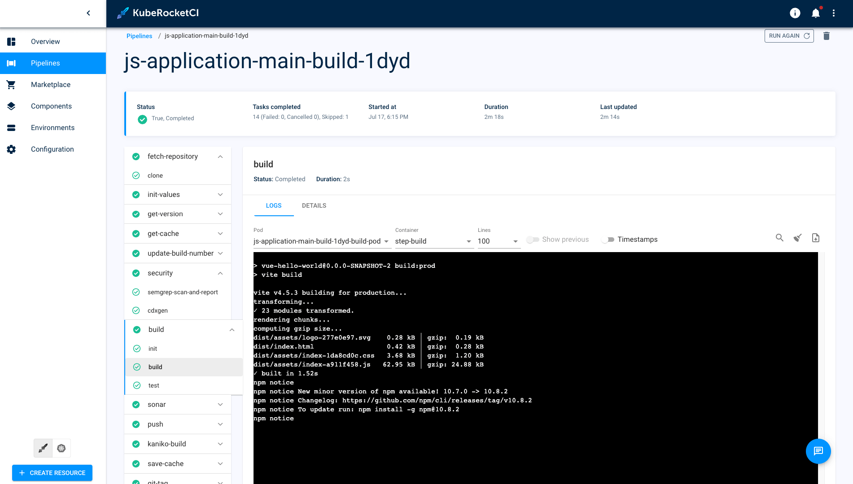The width and height of the screenshot is (853, 484).
Task: Click the KubeRocketCI rocket logo
Action: pos(122,13)
